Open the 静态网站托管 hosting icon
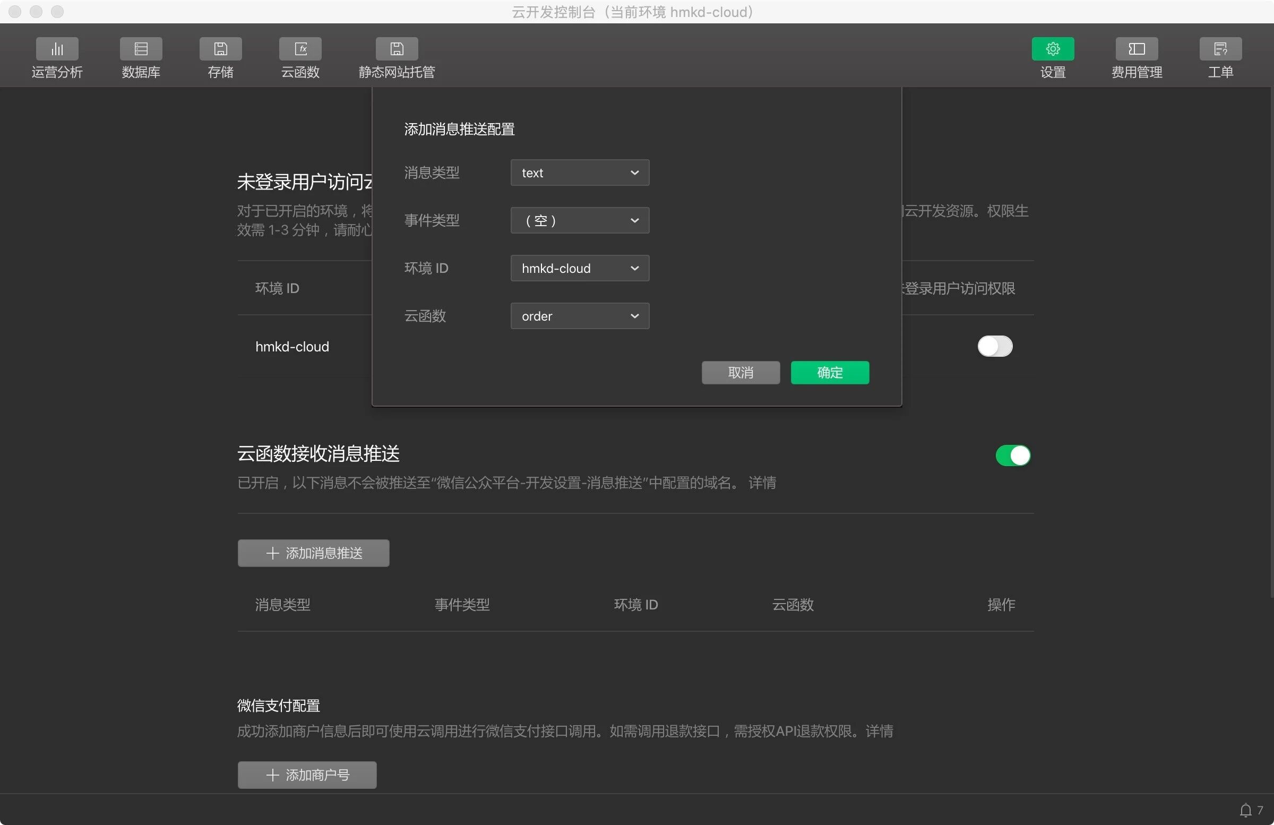 [397, 49]
